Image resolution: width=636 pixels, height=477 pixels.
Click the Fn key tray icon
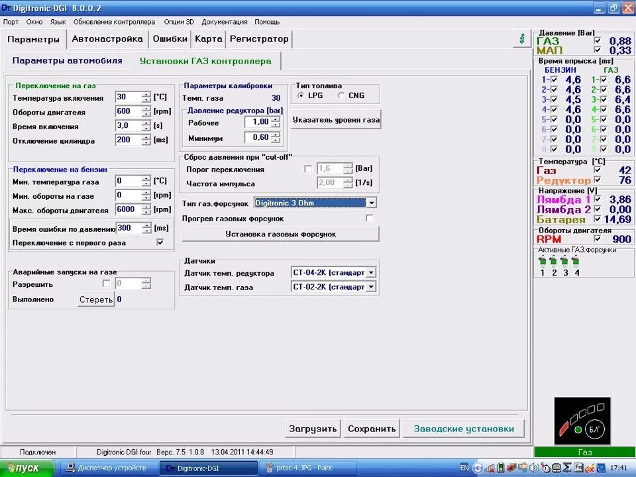578,467
